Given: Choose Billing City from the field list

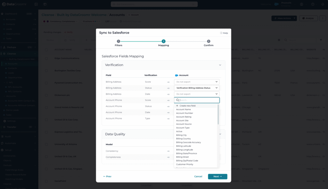Looking at the screenshot, I should pos(181,135).
